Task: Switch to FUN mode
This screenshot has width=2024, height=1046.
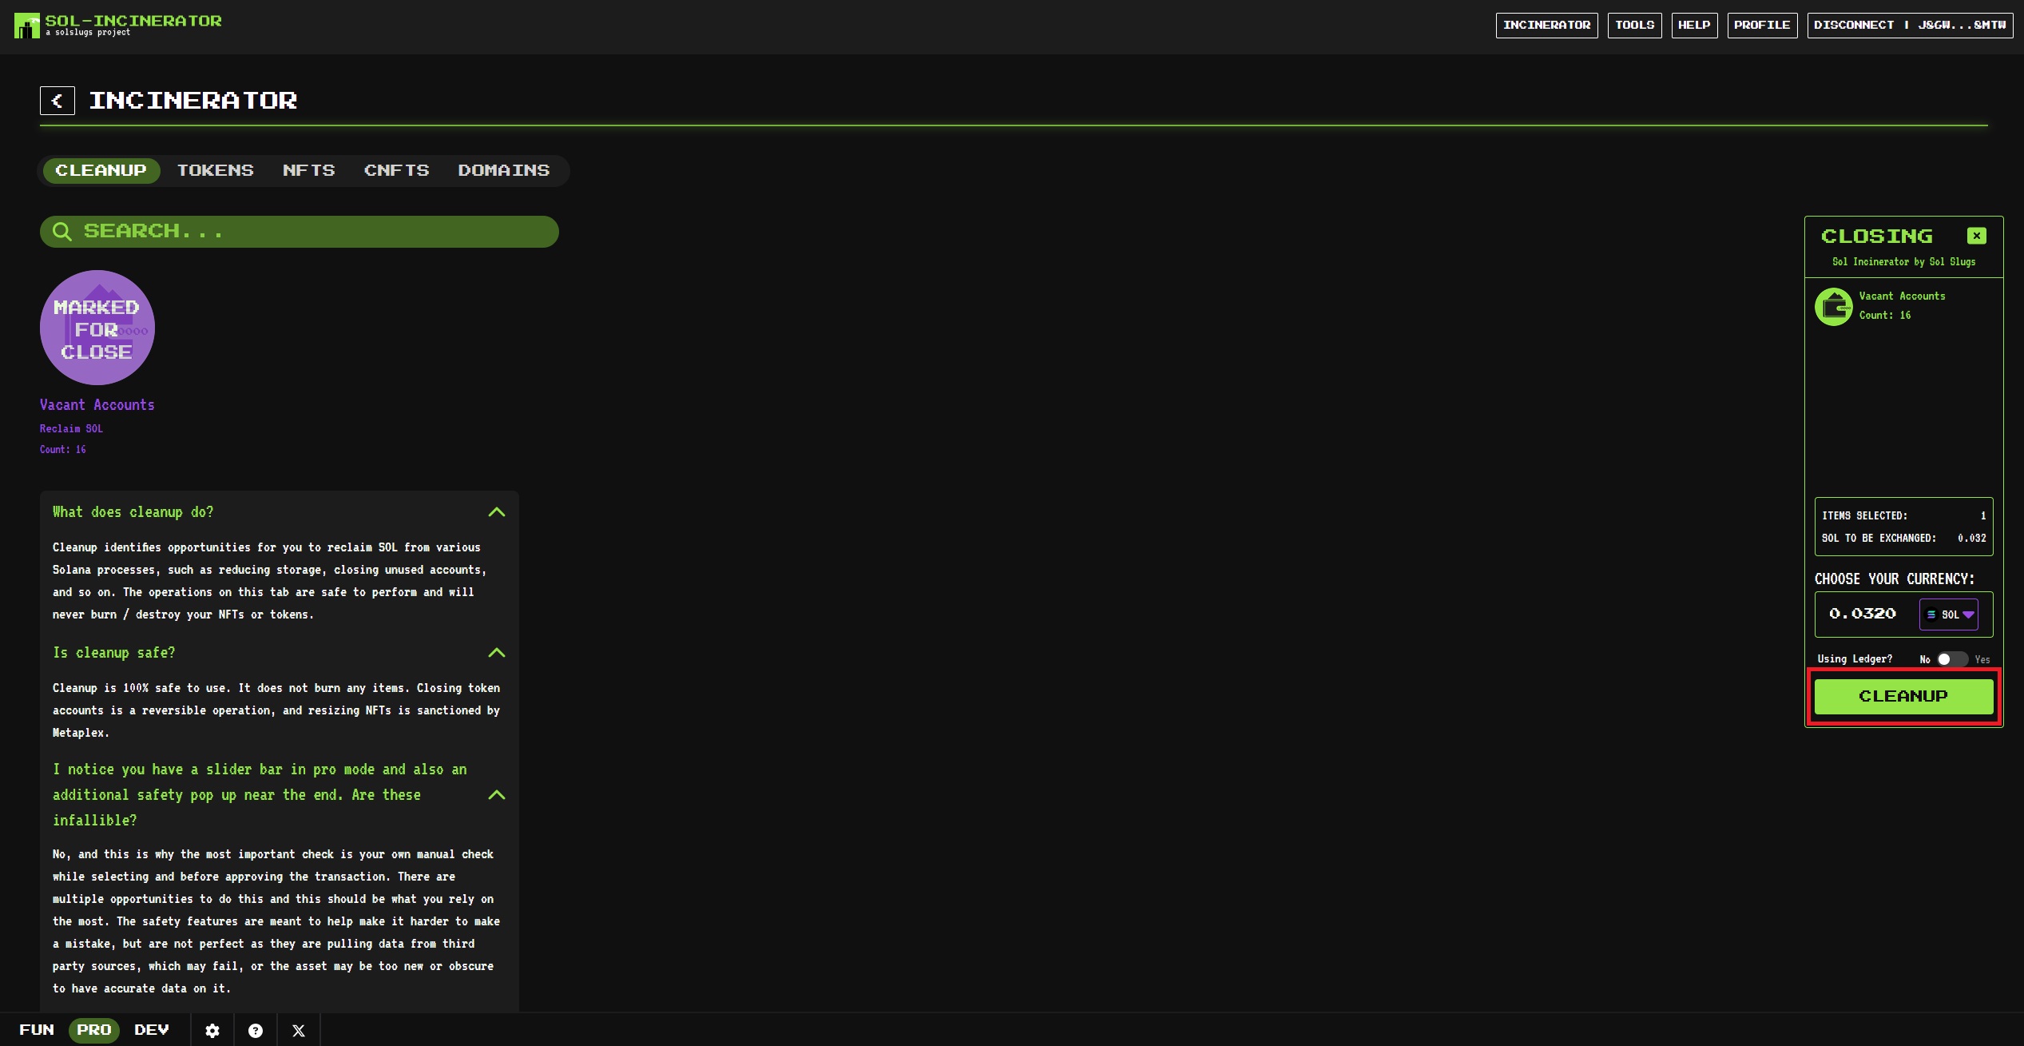Action: [37, 1029]
